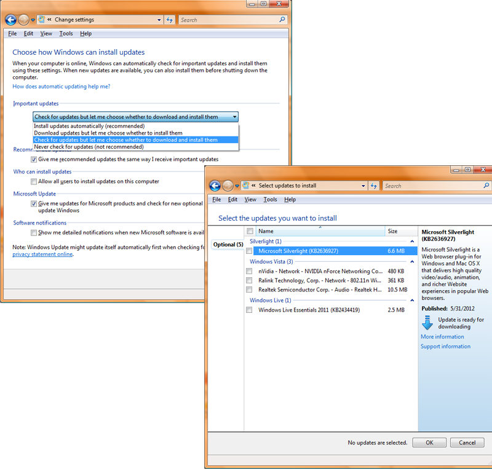The height and width of the screenshot is (469, 492).
Task: Select the Optional (5) tab
Action: (228, 245)
